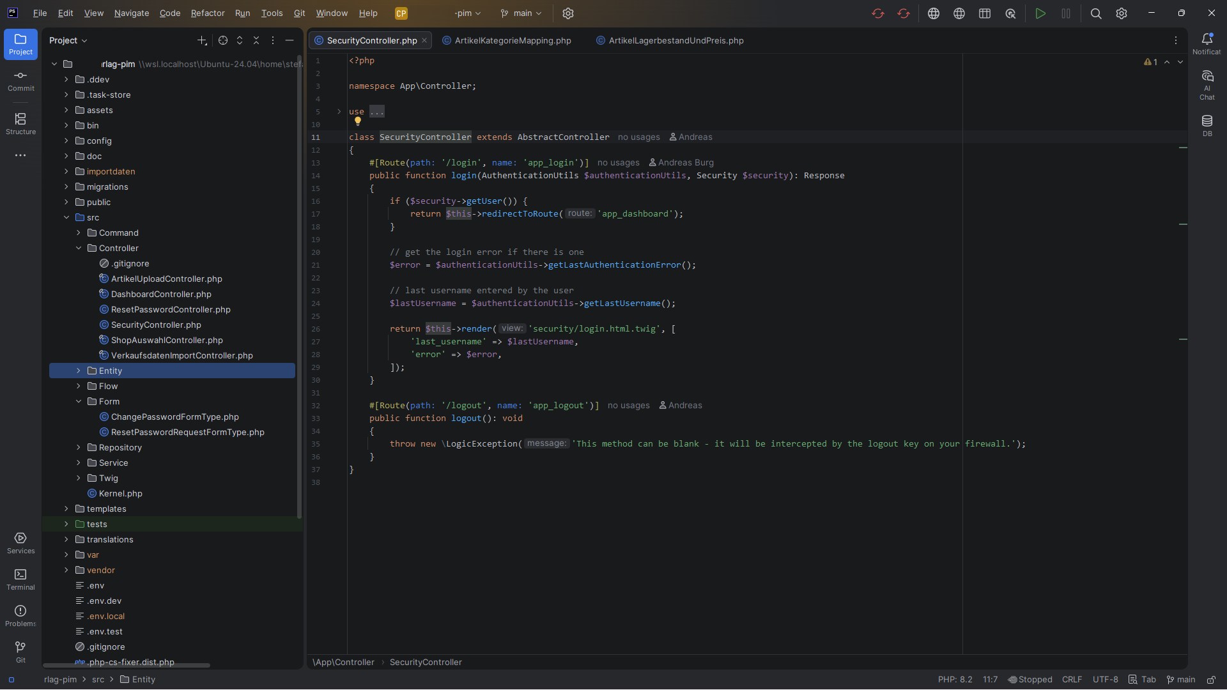Screen dimensions: 1227x690
Task: Open the Notifications panel
Action: 1207,44
